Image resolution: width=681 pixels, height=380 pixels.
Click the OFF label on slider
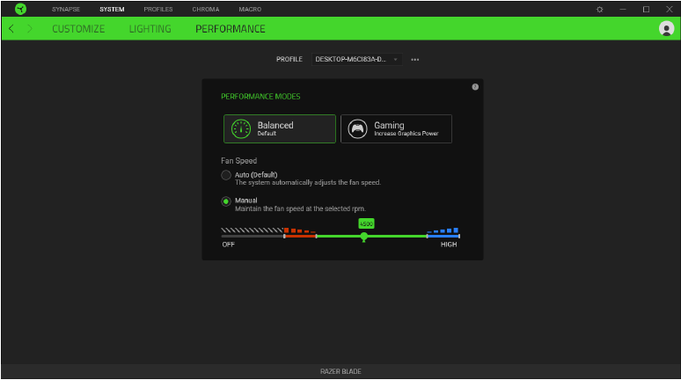pos(229,245)
